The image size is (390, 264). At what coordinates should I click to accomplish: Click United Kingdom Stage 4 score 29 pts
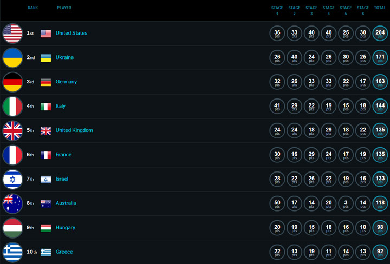click(329, 130)
